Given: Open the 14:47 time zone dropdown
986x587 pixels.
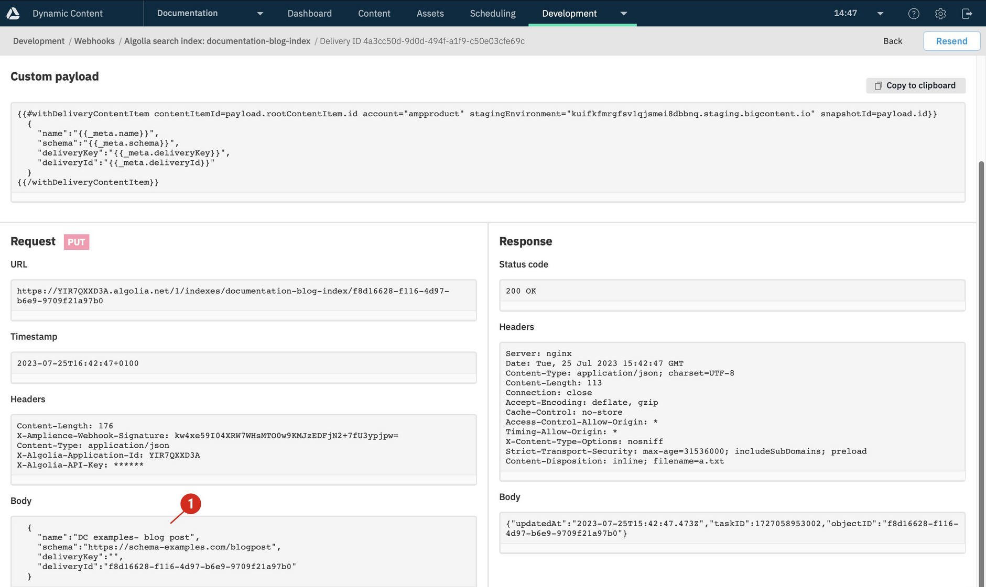Looking at the screenshot, I should pos(880,14).
